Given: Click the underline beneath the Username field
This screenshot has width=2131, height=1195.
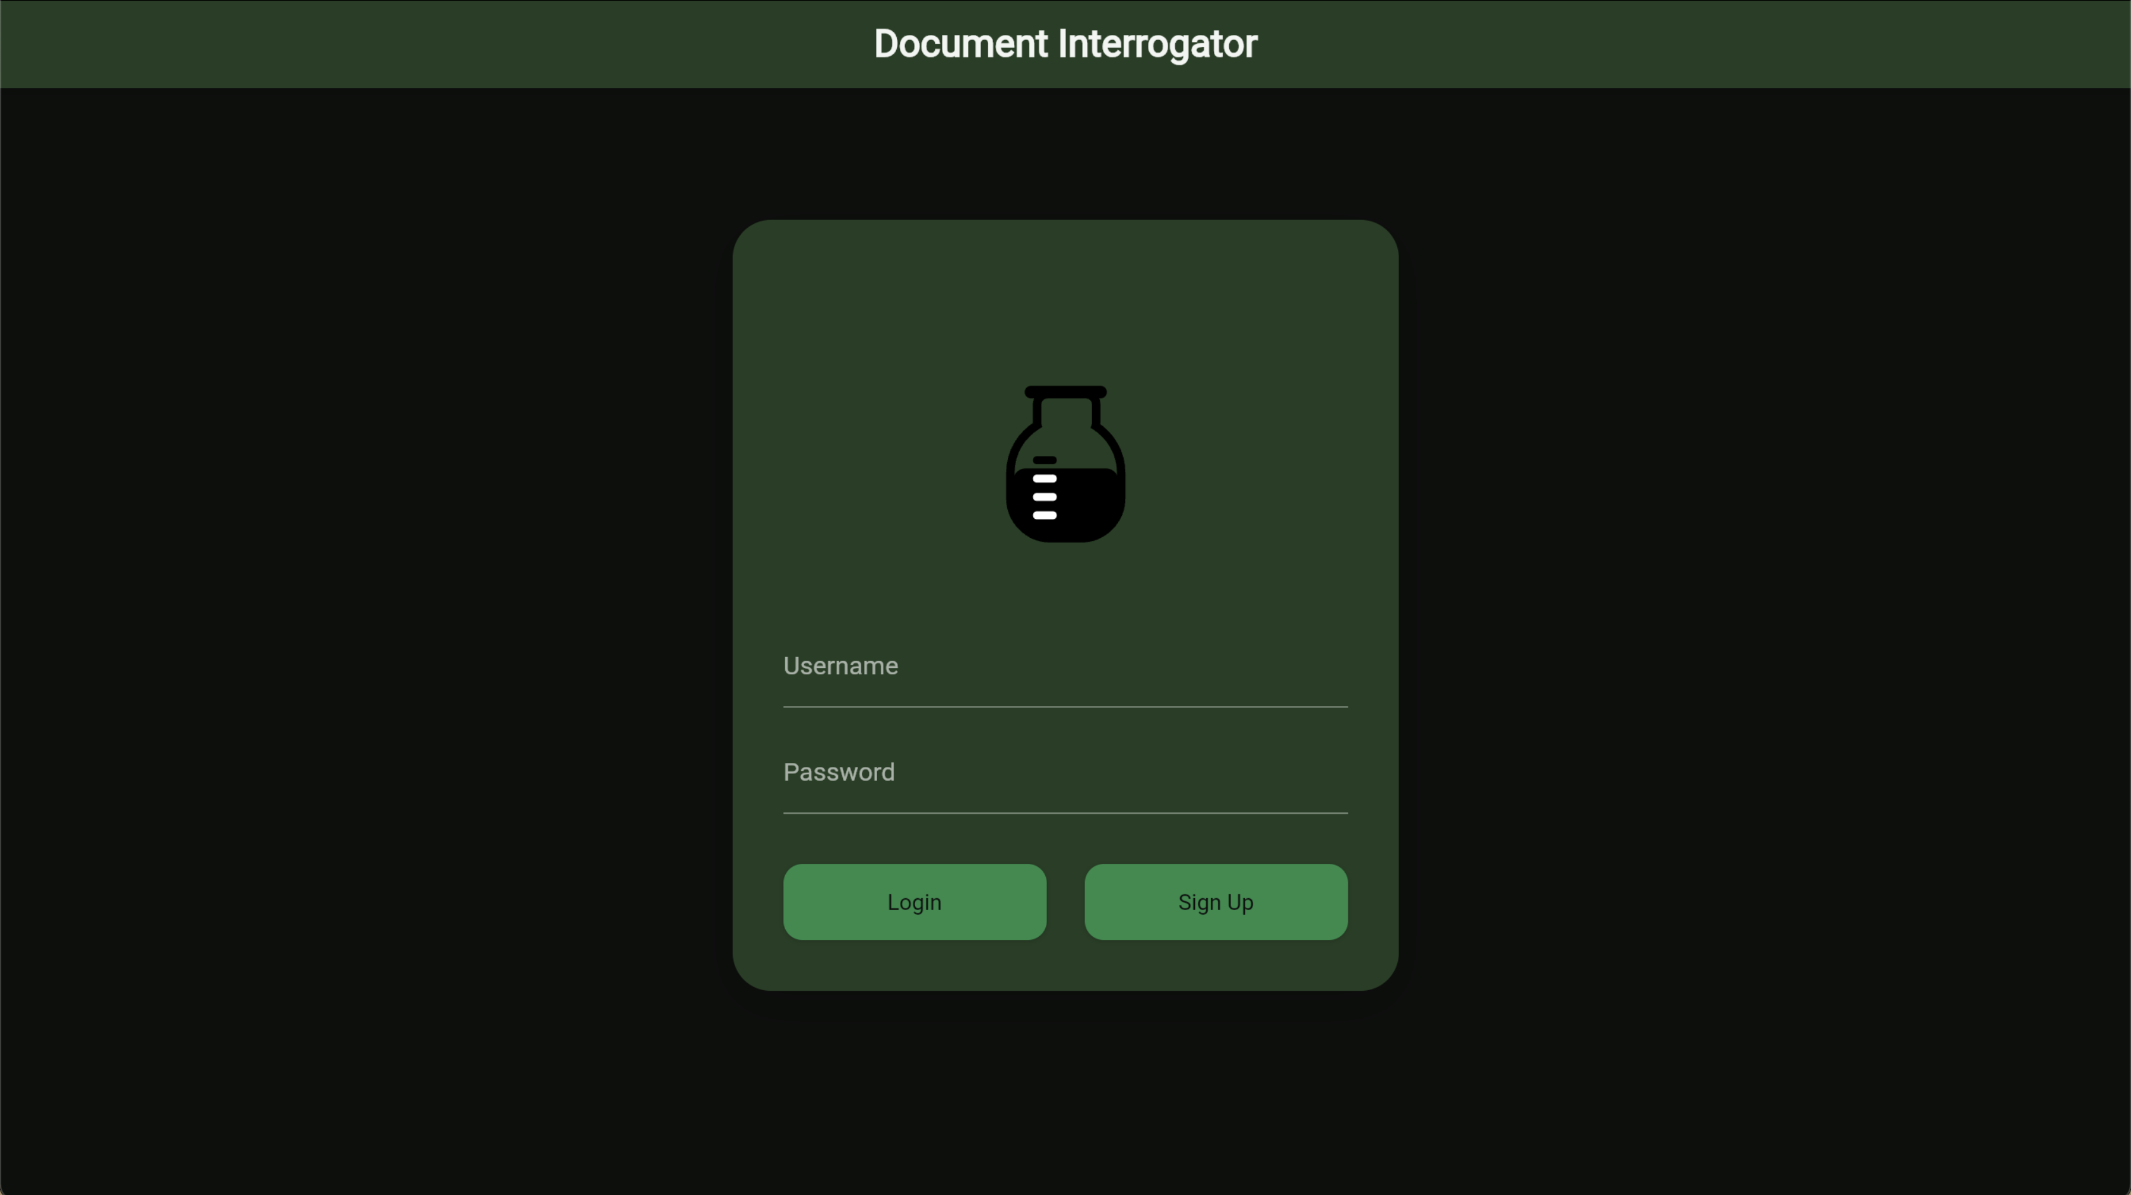Looking at the screenshot, I should (1065, 708).
